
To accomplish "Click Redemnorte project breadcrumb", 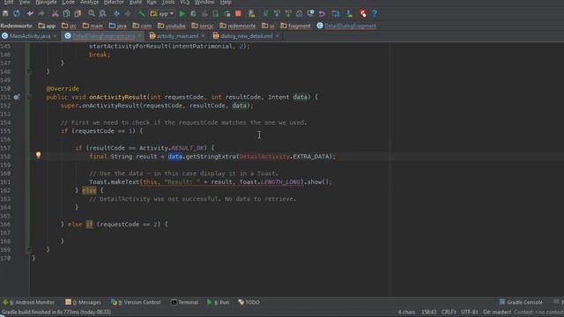I will (16, 26).
